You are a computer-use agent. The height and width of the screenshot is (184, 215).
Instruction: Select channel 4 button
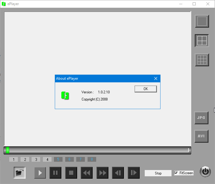[47, 160]
